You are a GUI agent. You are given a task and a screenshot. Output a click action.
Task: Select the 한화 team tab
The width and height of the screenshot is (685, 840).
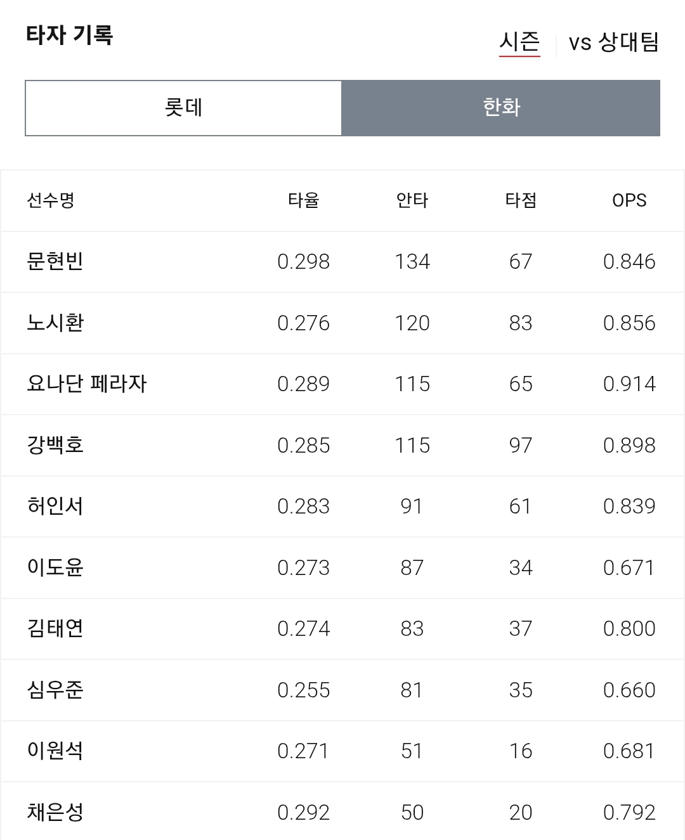tap(501, 108)
